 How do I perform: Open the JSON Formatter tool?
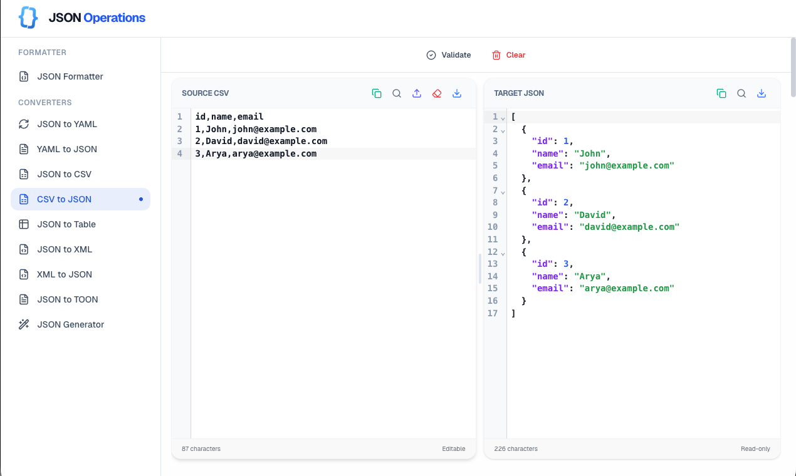[x=70, y=76]
